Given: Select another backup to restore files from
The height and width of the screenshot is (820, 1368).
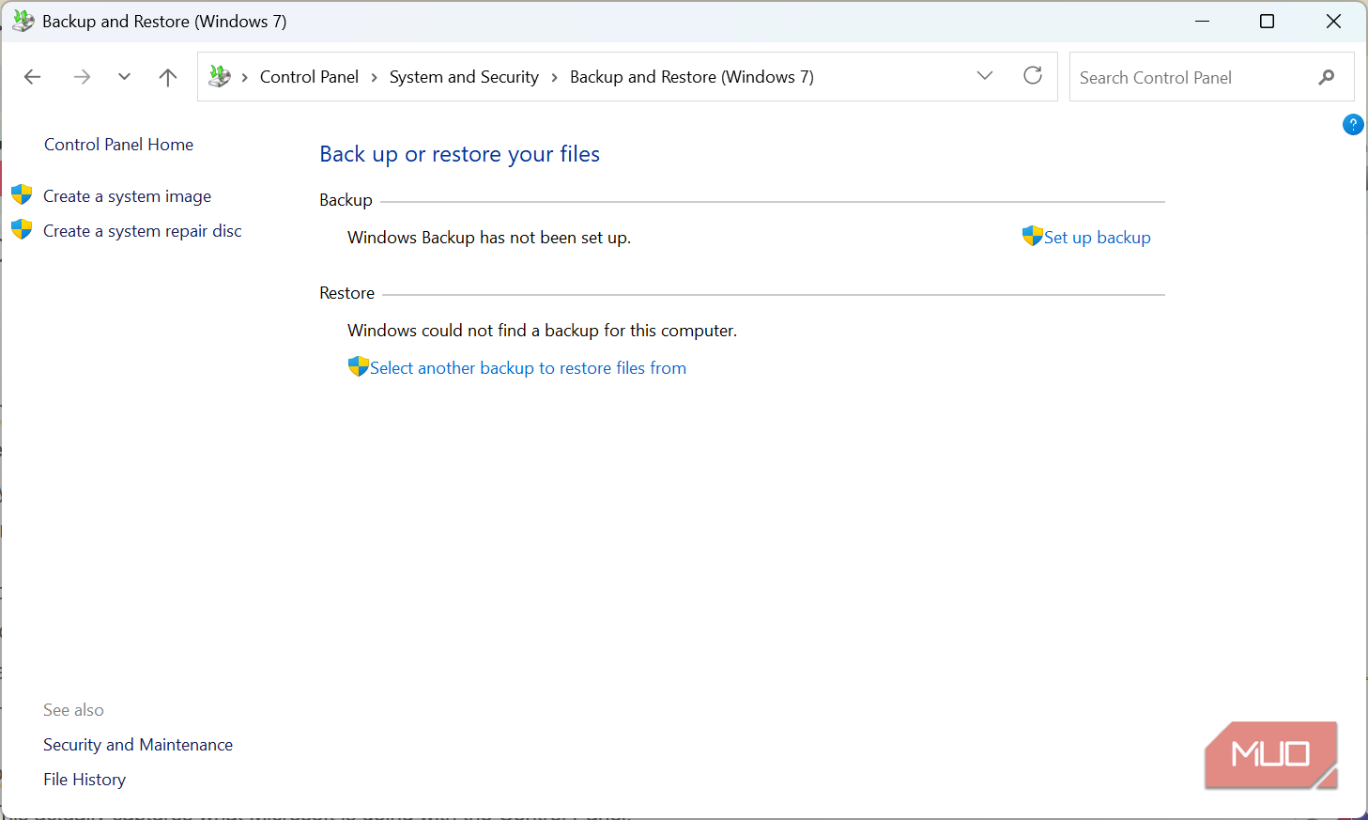Looking at the screenshot, I should 528,368.
